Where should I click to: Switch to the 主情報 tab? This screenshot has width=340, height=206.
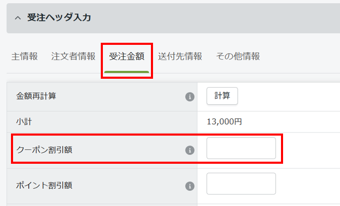click(25, 56)
